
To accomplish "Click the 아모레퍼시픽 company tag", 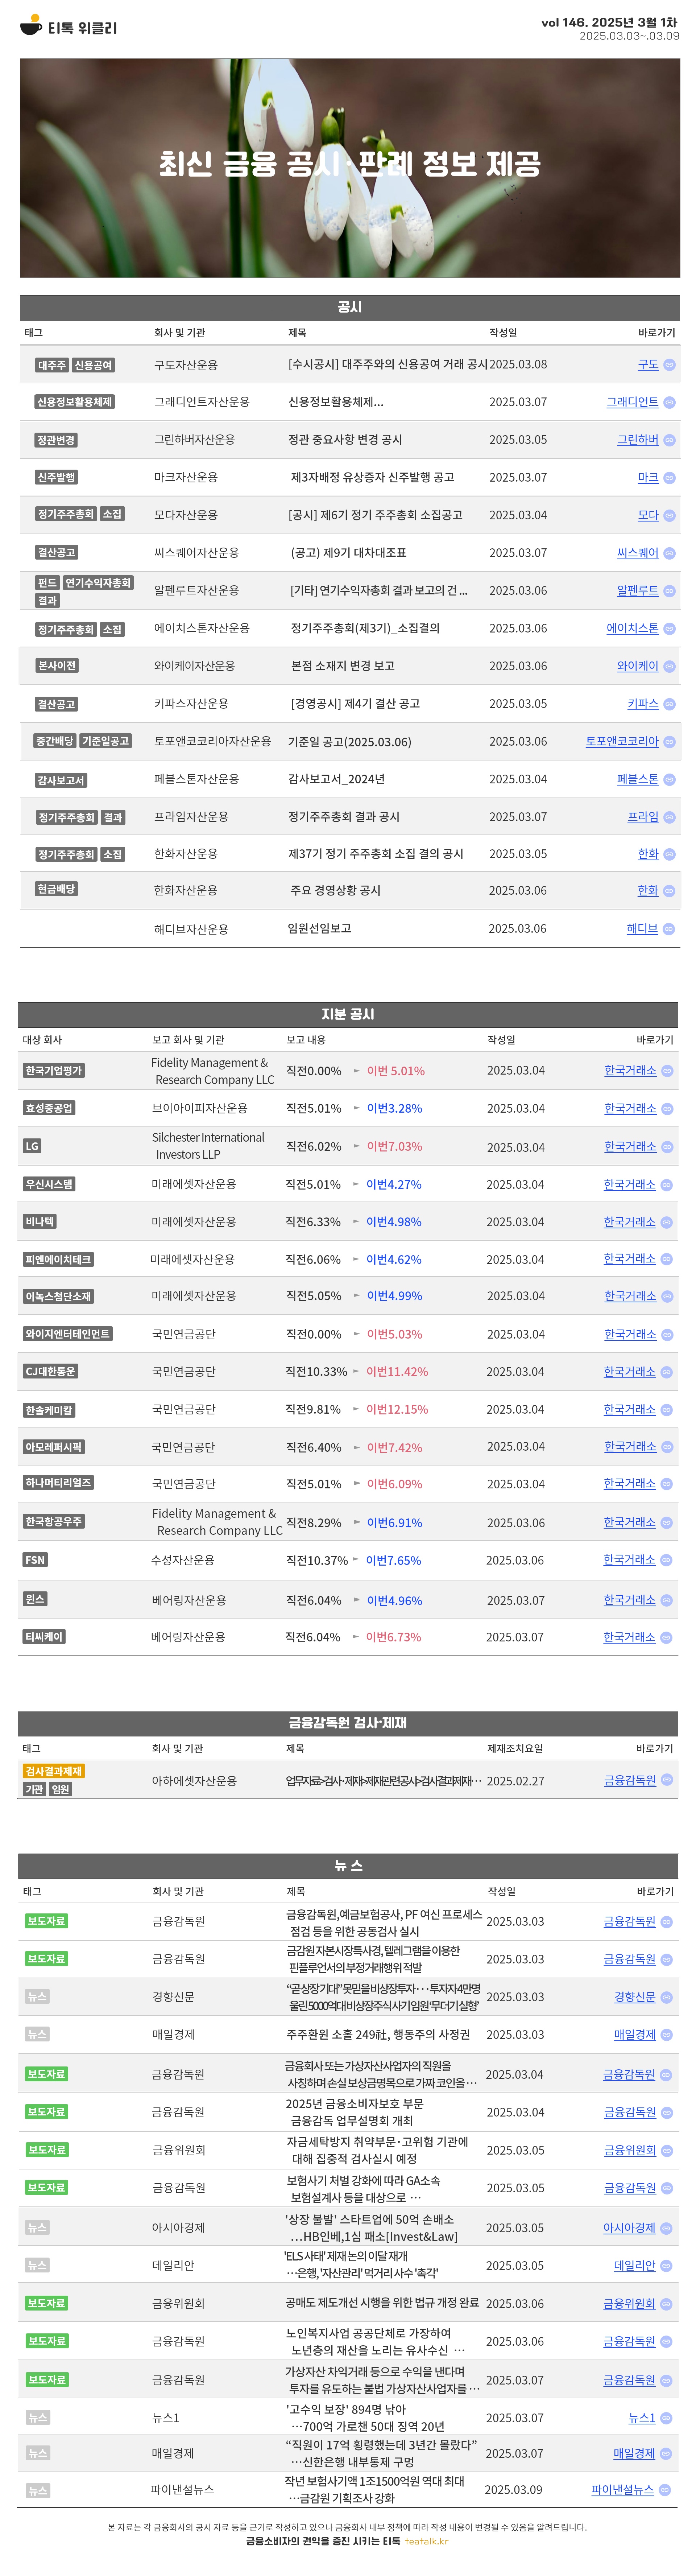I will 54,1447.
